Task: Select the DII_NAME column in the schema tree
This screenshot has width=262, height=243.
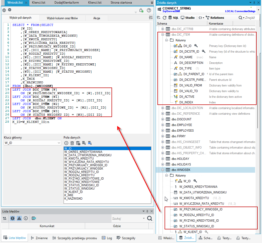Action: (186, 57)
